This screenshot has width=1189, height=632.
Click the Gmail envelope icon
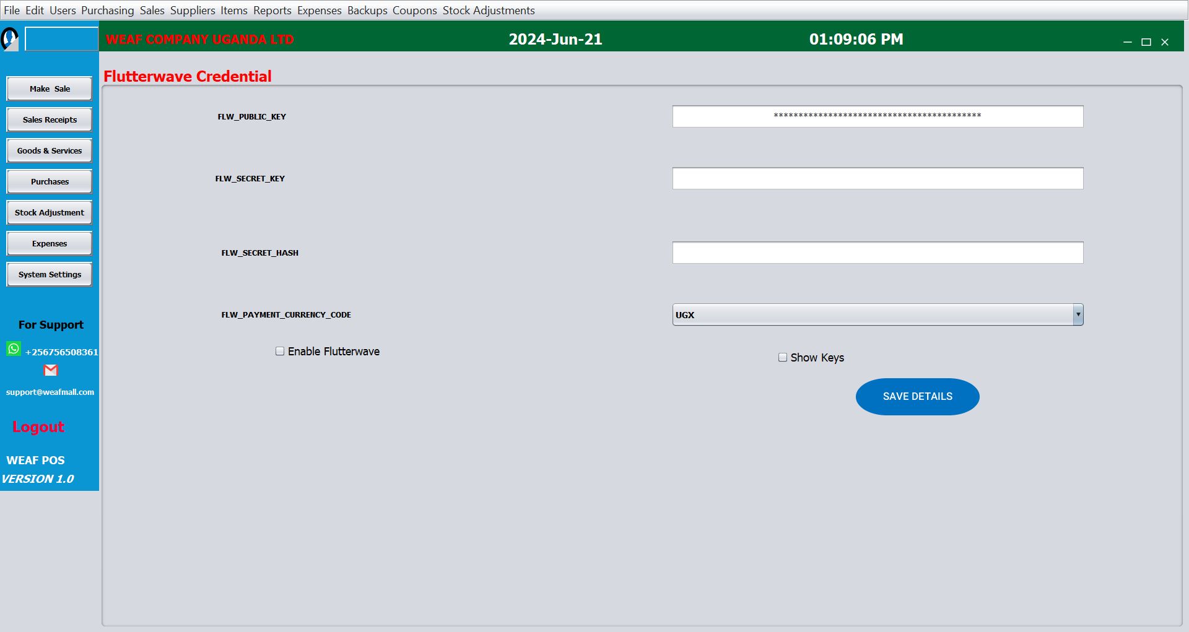(x=51, y=370)
